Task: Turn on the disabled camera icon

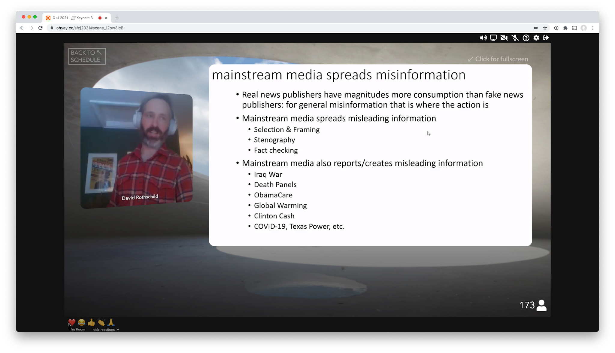Action: (504, 38)
